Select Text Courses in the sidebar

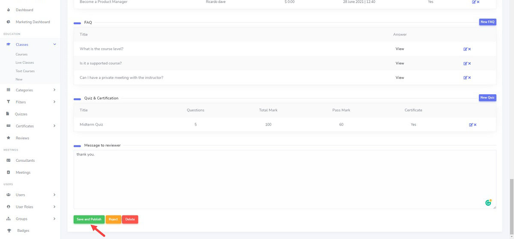[25, 71]
